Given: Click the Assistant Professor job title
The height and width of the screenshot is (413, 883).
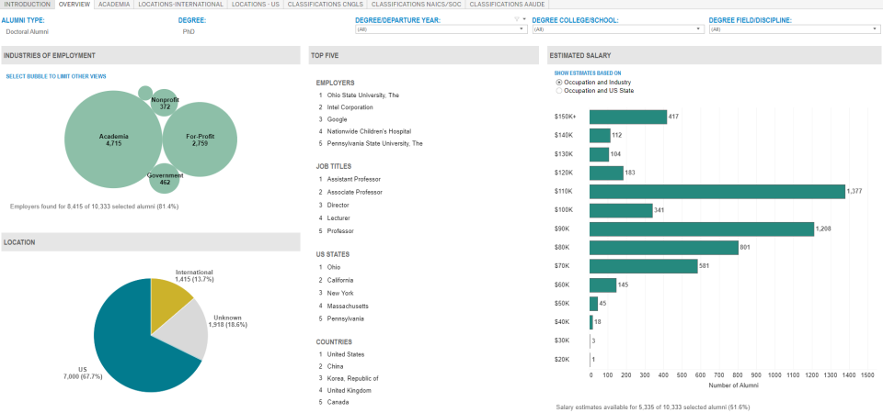Looking at the screenshot, I should pyautogui.click(x=353, y=179).
